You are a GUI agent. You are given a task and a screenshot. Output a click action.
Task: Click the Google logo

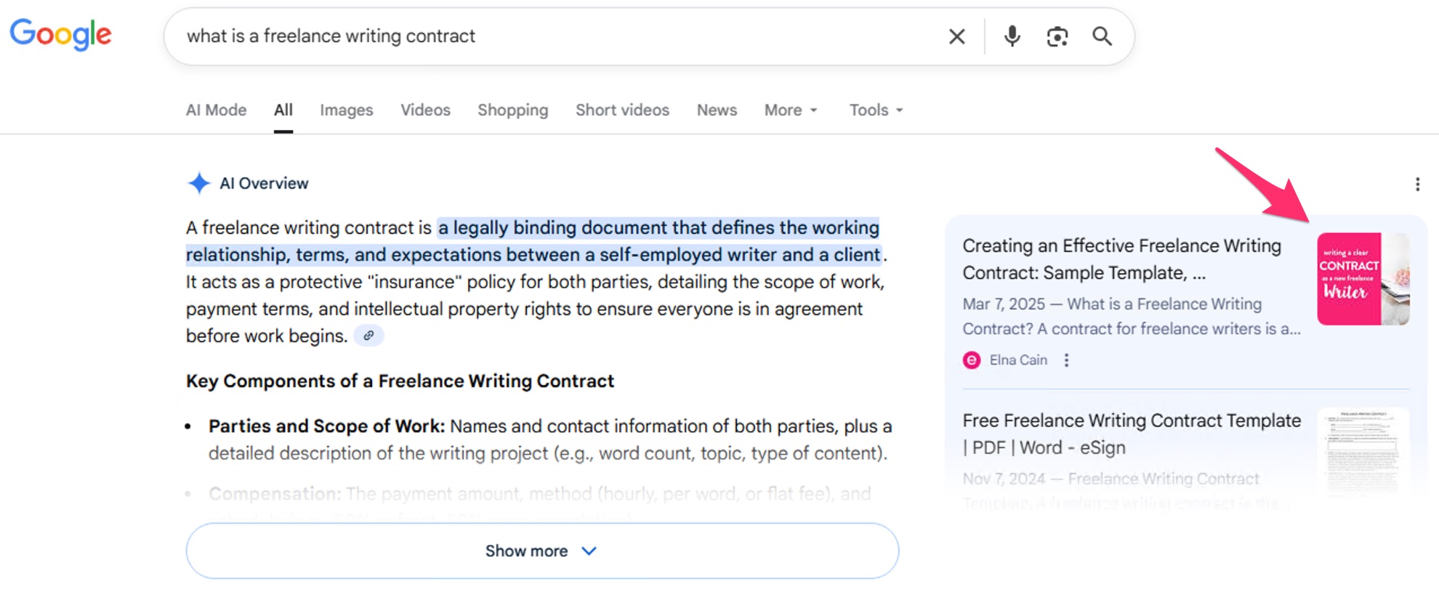pyautogui.click(x=60, y=34)
